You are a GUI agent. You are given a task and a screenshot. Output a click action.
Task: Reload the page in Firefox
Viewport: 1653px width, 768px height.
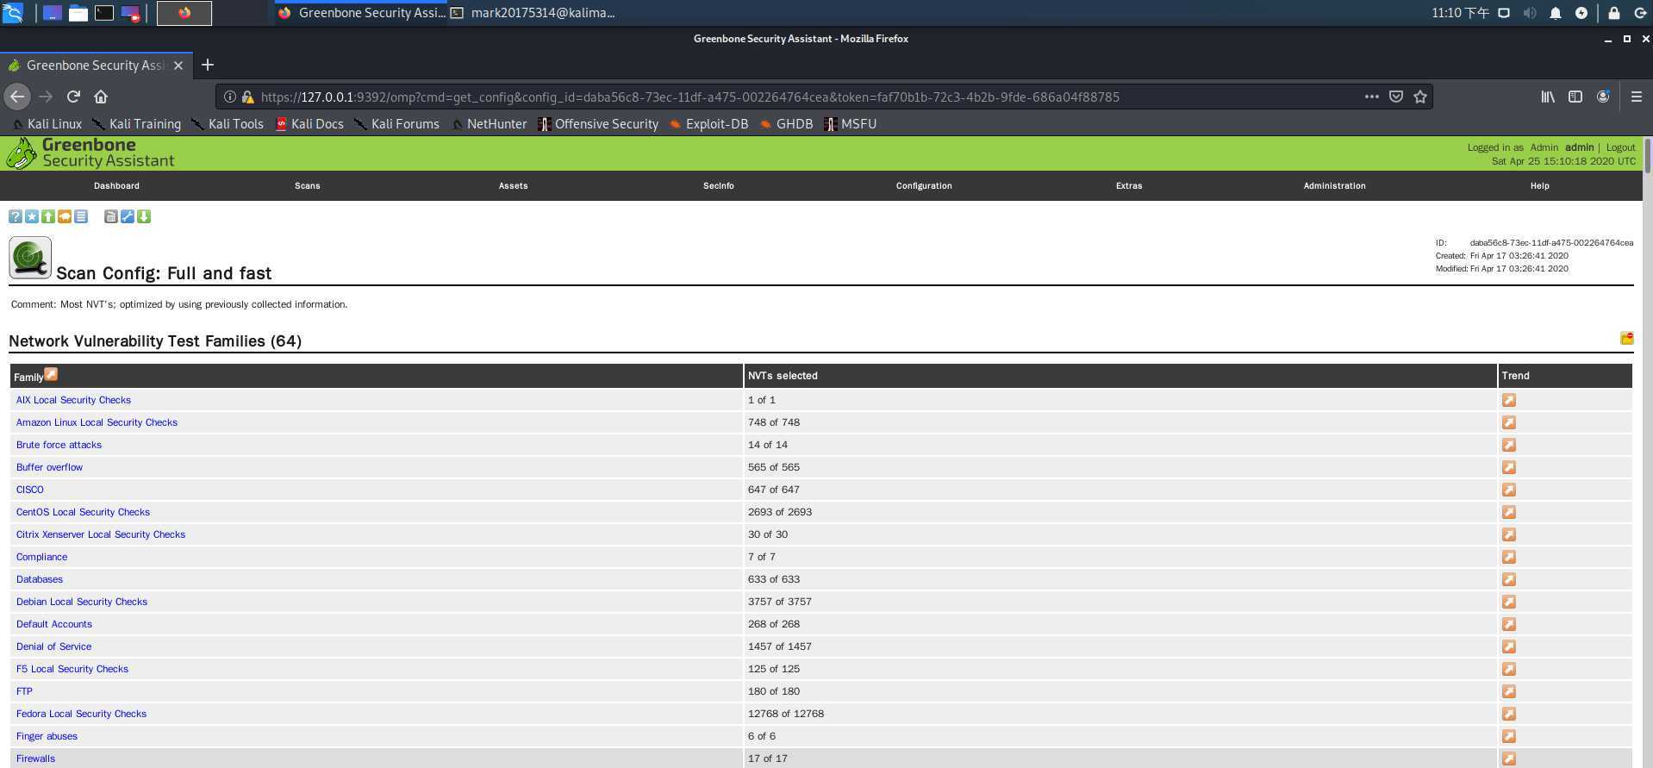tap(73, 97)
